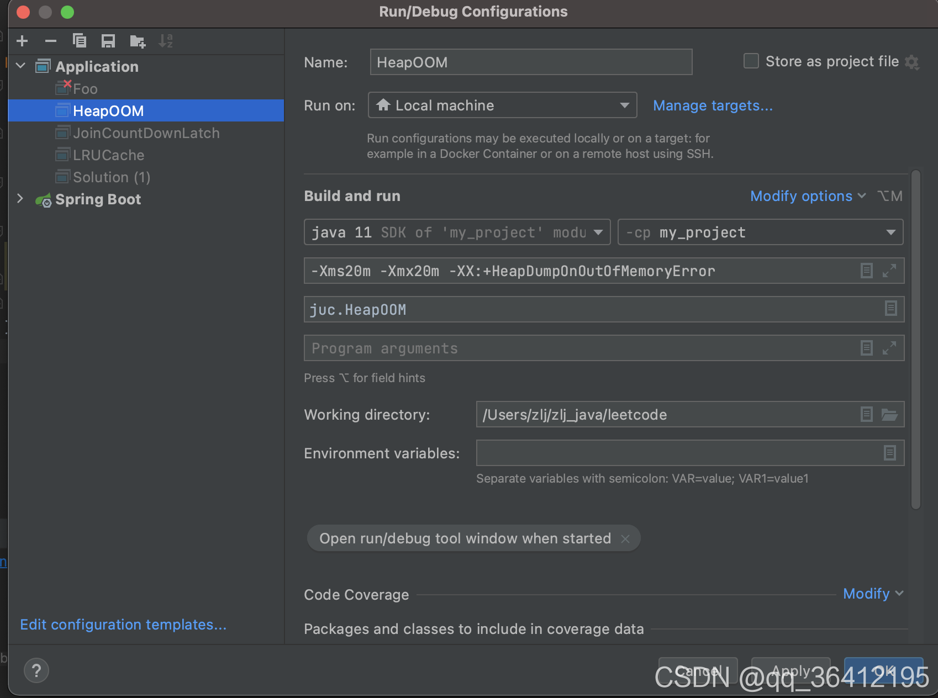Image resolution: width=938 pixels, height=698 pixels.
Task: Expand the VM options field
Action: pyautogui.click(x=889, y=271)
